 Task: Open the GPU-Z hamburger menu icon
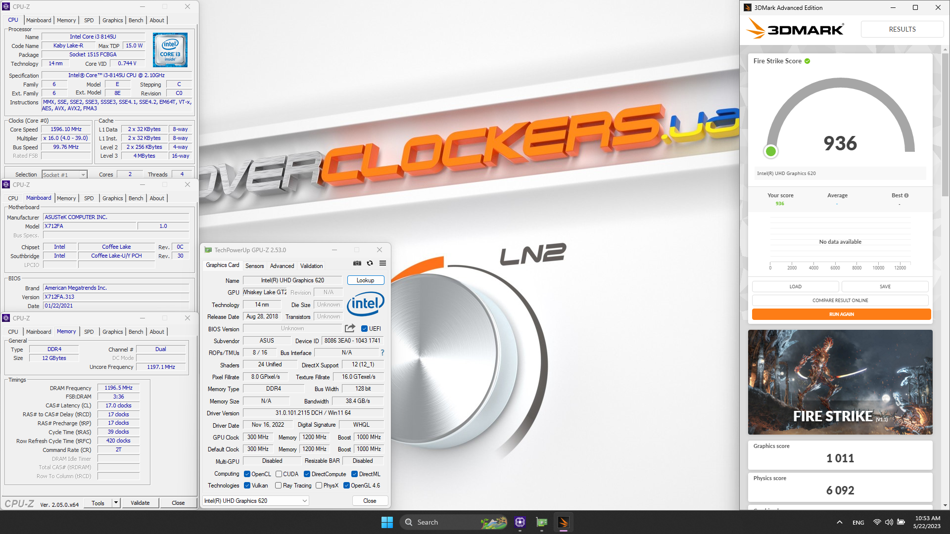(x=382, y=263)
